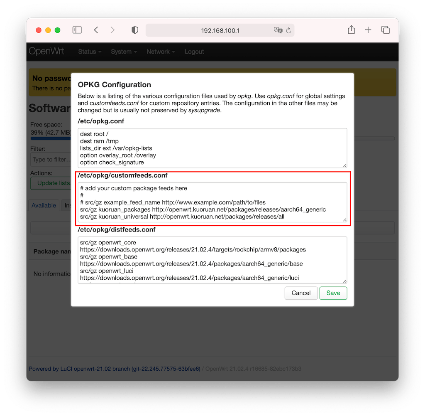Click inside the customfeeds.conf text area

212,202
